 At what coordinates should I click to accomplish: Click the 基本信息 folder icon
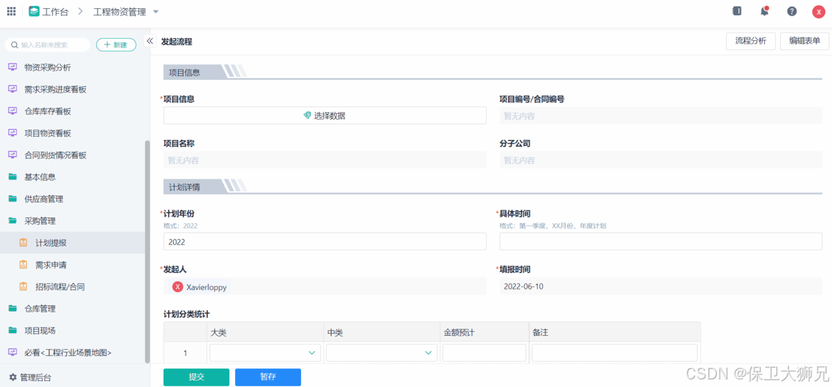click(12, 177)
